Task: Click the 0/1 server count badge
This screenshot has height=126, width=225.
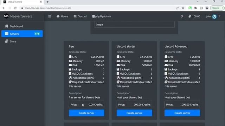Action: tap(37, 34)
